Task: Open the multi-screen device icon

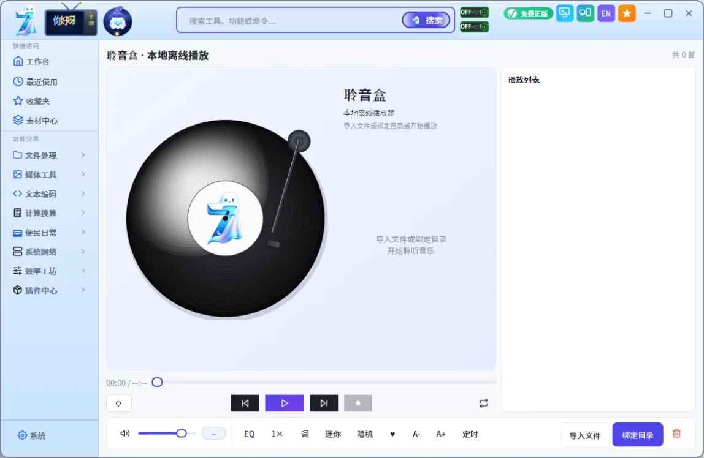Action: [x=586, y=13]
